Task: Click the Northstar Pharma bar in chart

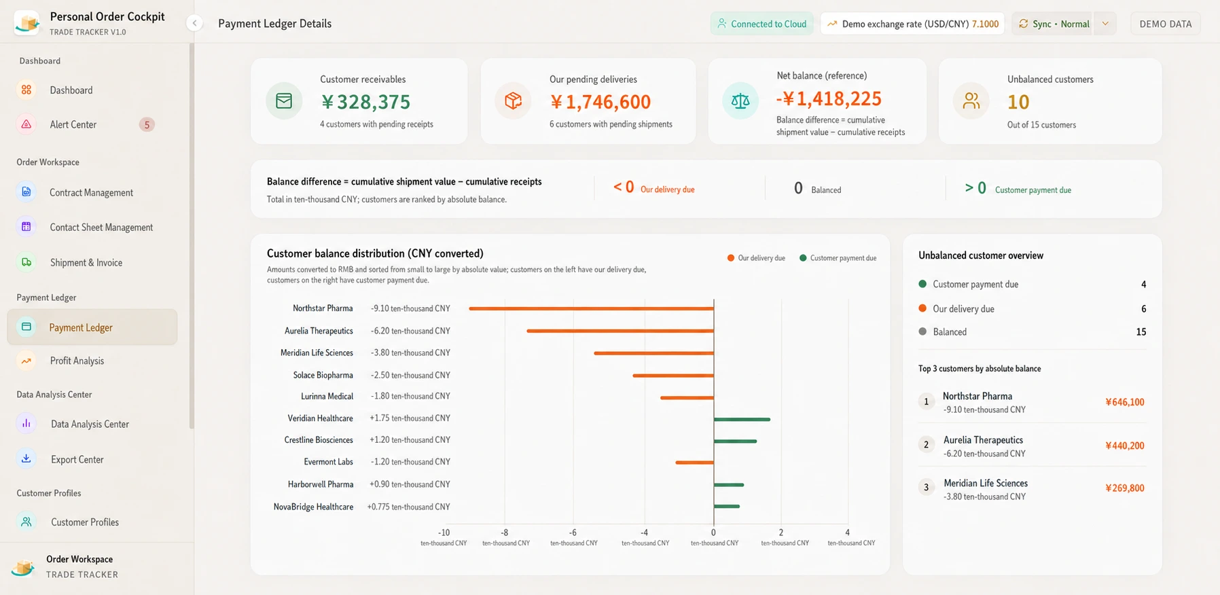Action: [x=591, y=308]
